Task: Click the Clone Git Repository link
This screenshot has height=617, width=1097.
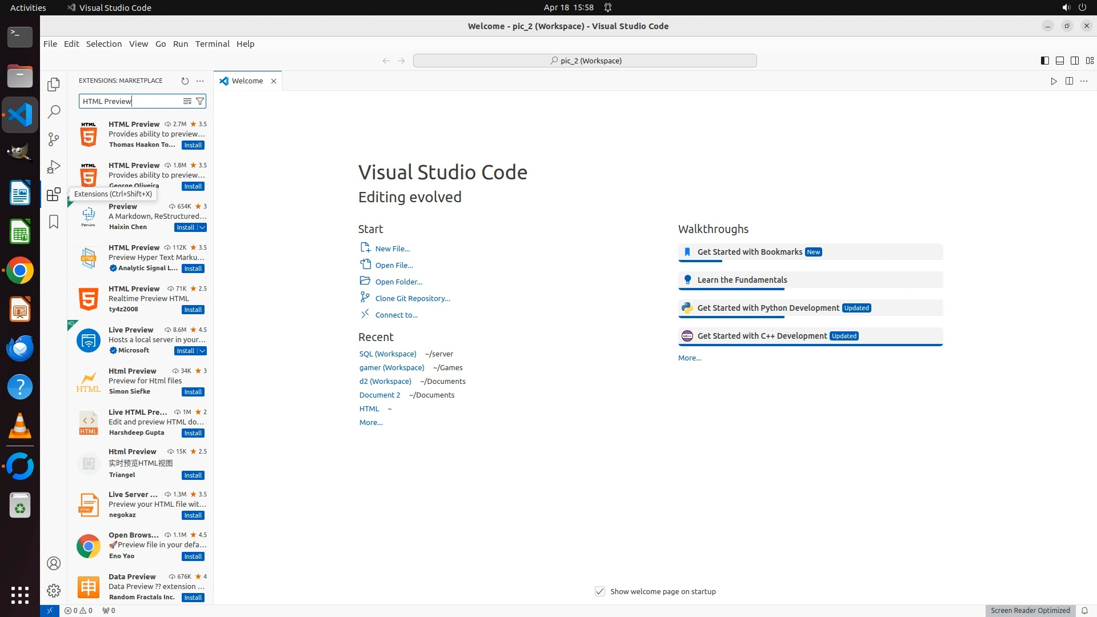Action: pos(412,298)
